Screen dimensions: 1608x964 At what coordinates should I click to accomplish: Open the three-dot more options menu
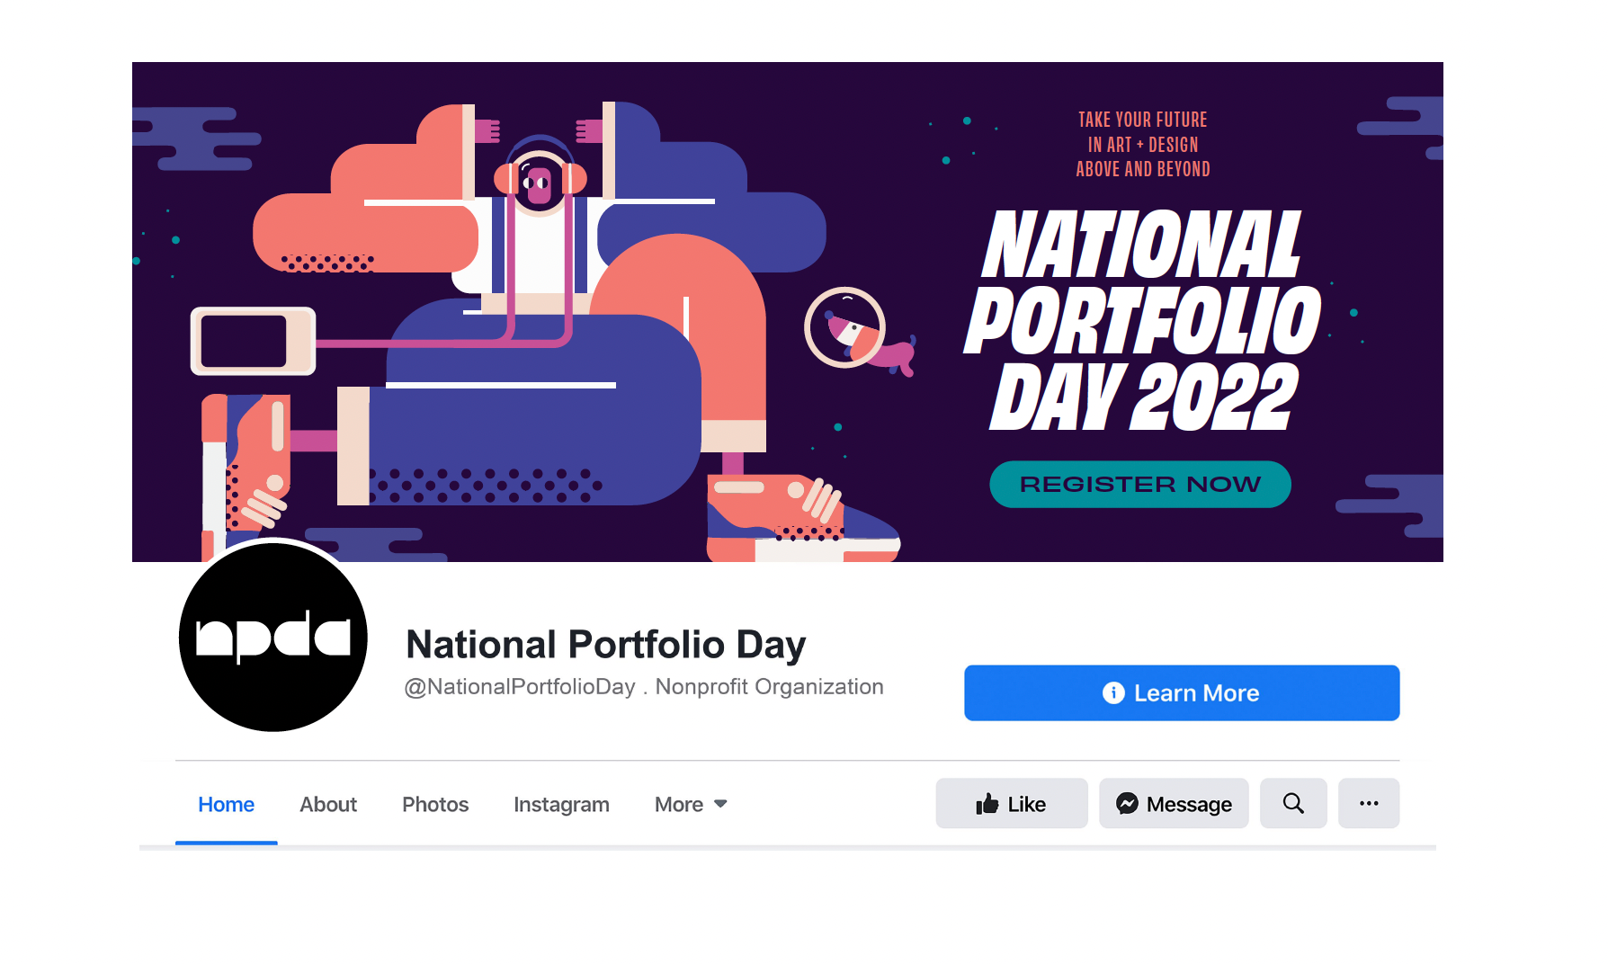[1369, 803]
